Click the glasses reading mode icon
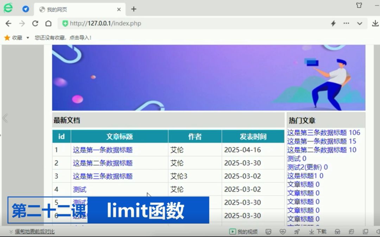This screenshot has height=237, width=380. [337, 232]
